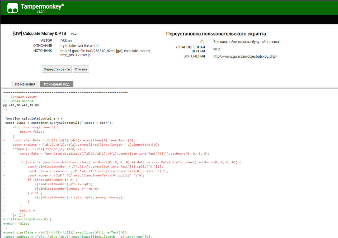The height and width of the screenshot is (238, 338).
Task: Click the heading Переустановка пользовательского скрипта
Action: 216,34
